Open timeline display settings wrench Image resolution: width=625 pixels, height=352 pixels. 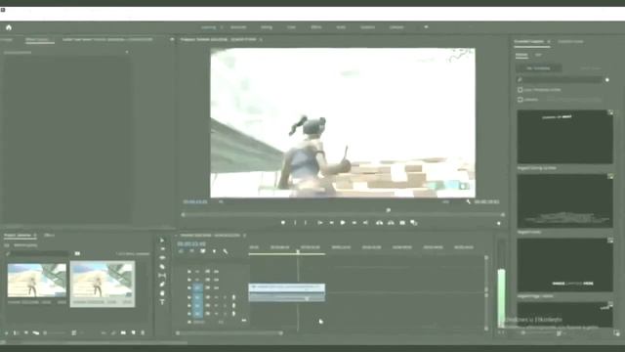(226, 251)
